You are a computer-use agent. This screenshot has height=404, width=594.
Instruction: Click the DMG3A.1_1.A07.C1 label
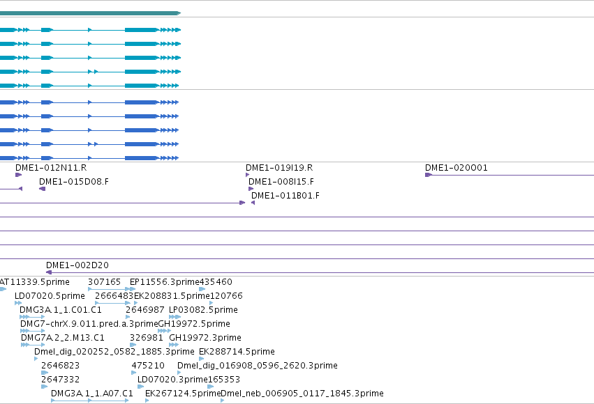click(x=92, y=394)
